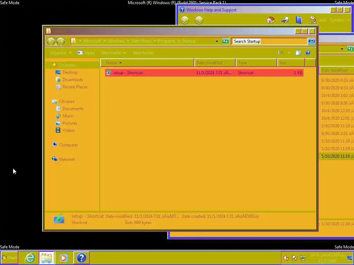This screenshot has width=354, height=265.
Task: Expand address dropdown in background Explorer window
Action: 342,49
